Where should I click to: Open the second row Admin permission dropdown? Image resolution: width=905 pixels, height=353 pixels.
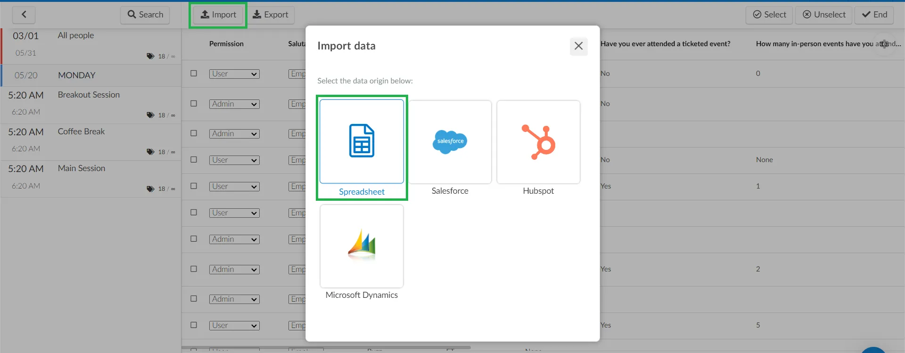click(234, 104)
